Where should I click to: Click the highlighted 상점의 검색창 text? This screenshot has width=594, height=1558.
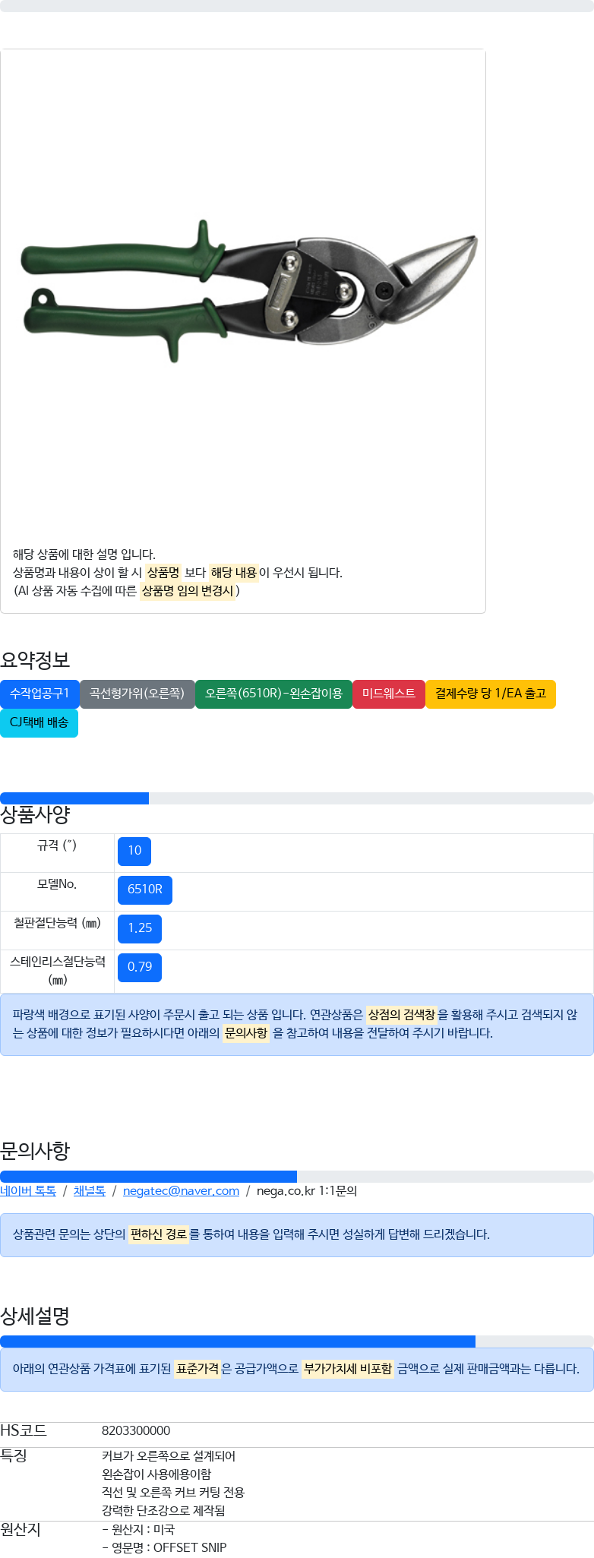(402, 1015)
